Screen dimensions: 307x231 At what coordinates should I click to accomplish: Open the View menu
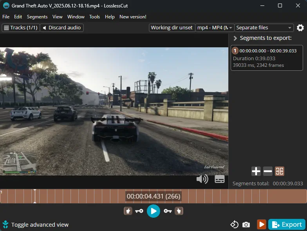(x=57, y=17)
